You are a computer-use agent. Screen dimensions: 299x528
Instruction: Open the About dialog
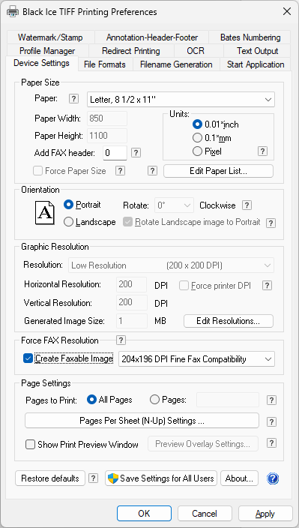pos(239,478)
